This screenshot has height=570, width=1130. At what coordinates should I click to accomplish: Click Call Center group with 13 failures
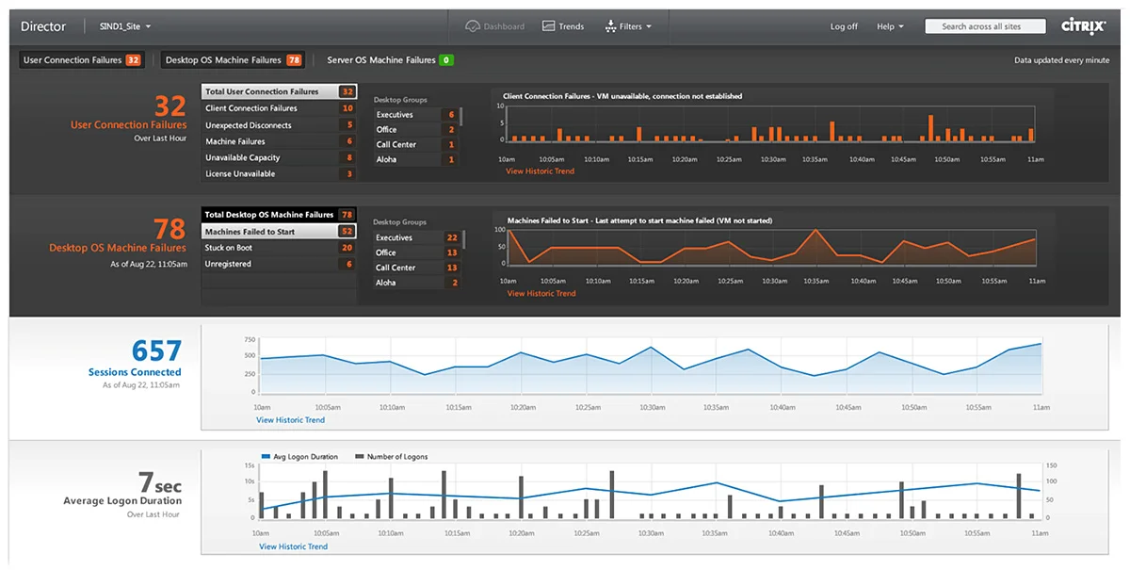click(x=415, y=268)
